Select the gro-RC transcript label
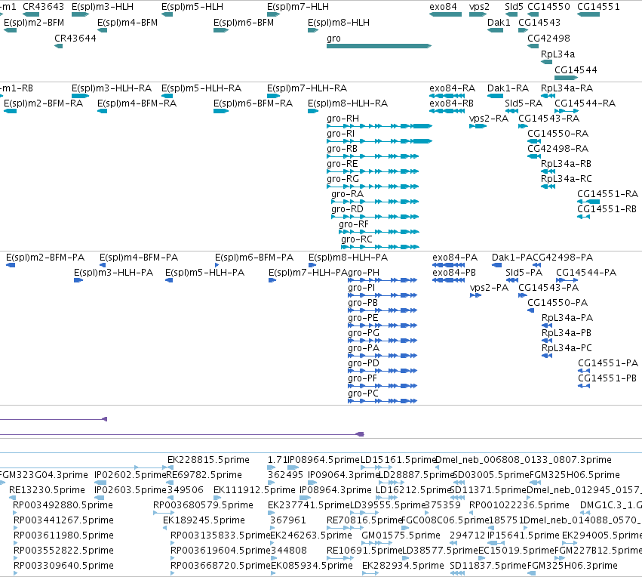The image size is (642, 577). point(357,239)
